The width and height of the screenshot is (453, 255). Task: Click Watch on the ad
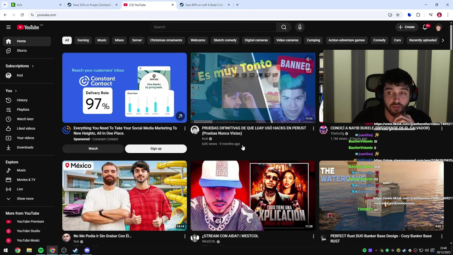93,149
